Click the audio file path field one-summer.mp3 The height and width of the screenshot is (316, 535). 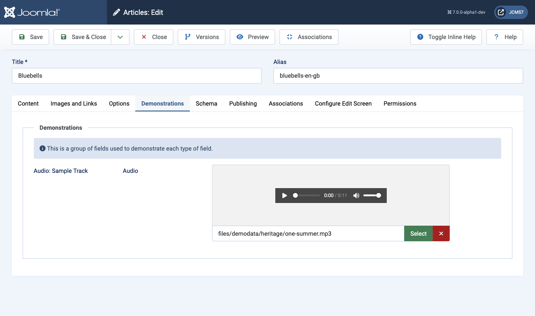point(308,233)
